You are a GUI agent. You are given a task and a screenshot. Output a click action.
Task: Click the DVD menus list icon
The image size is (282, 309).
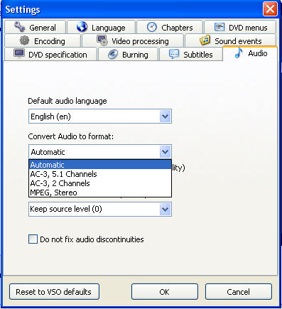pos(219,27)
